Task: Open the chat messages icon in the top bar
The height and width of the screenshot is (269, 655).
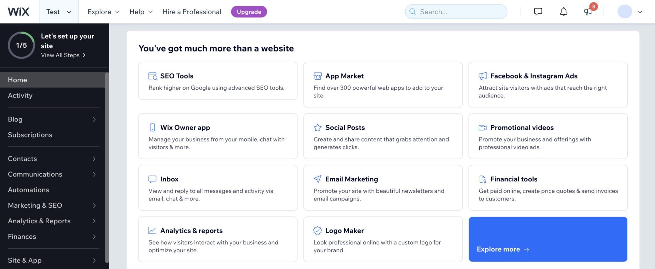Action: (x=537, y=11)
